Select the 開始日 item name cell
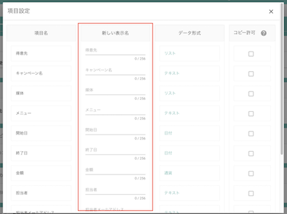 pos(41,133)
